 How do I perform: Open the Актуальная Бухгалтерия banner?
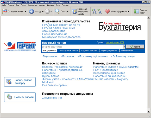(x=119, y=27)
